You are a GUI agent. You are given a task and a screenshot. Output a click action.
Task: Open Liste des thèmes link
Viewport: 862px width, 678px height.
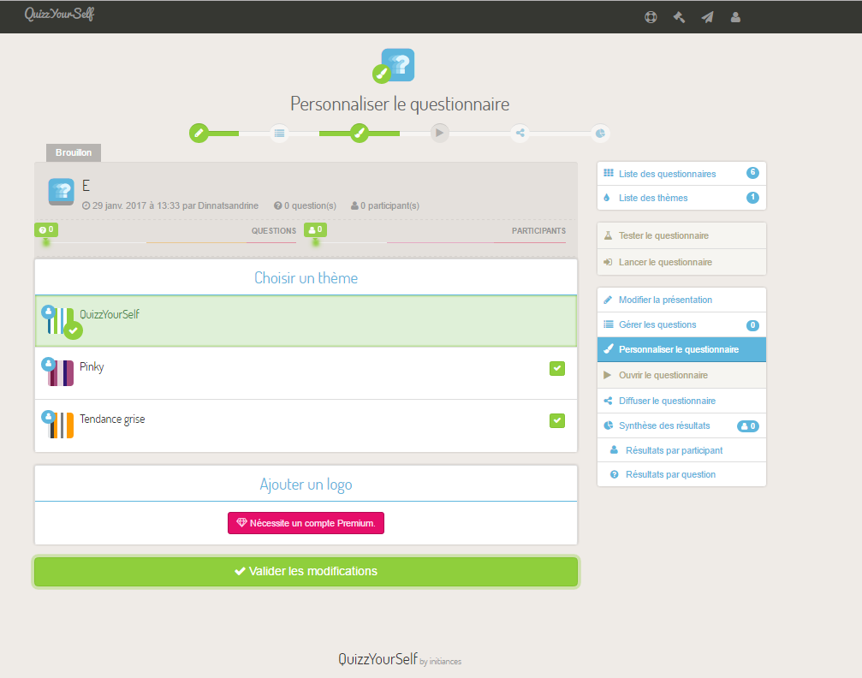click(x=653, y=198)
